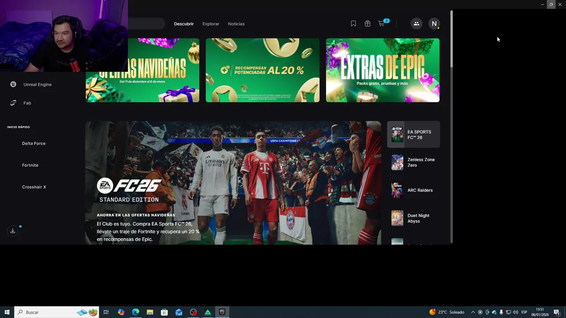Viewport: 566px width, 318px height.
Task: Open the account avatar N
Action: click(x=434, y=24)
